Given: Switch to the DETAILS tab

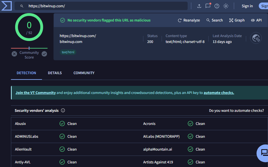Looking at the screenshot, I should coord(55,73).
